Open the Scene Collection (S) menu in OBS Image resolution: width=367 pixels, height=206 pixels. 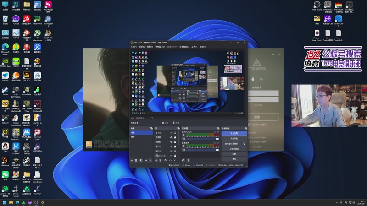(184, 47)
